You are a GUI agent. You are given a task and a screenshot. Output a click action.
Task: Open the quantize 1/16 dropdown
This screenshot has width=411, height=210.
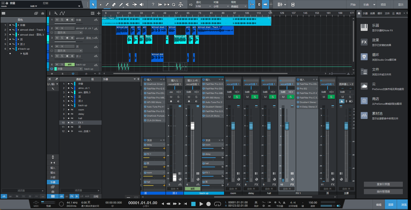click(x=203, y=6)
